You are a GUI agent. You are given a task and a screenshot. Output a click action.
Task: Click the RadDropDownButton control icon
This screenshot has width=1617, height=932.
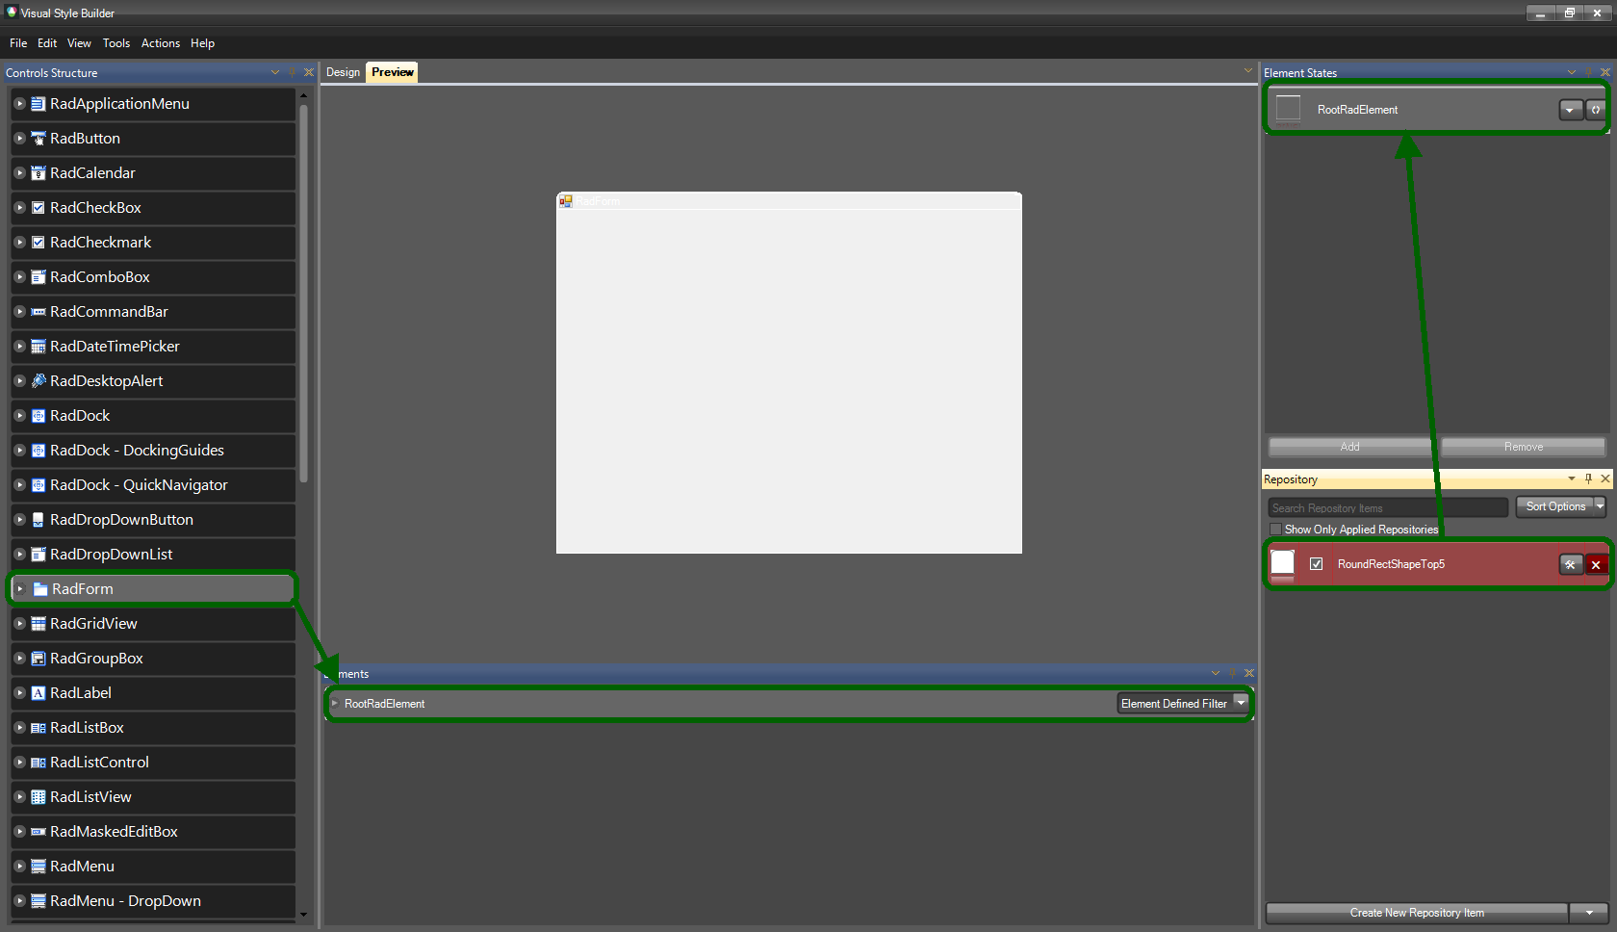[x=38, y=520]
